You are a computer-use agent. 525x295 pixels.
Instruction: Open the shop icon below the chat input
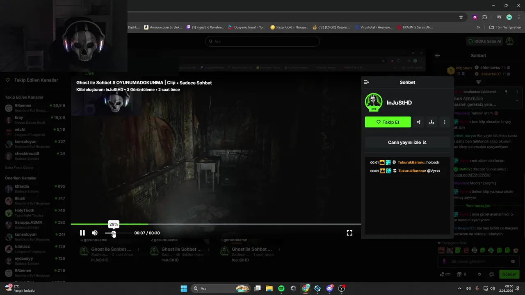459,274
